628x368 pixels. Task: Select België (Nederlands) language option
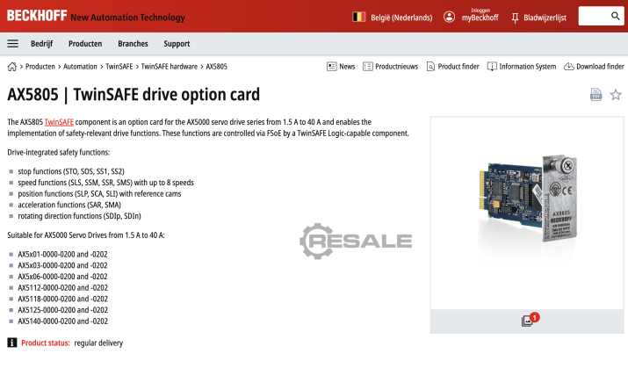(401, 18)
